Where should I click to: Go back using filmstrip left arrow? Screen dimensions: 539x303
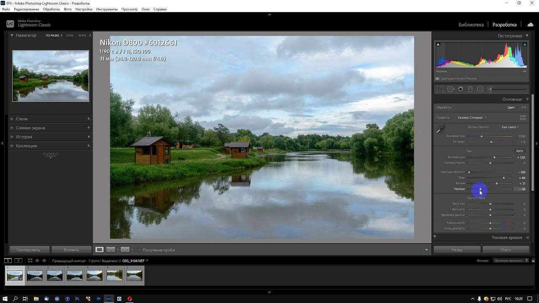click(x=37, y=261)
